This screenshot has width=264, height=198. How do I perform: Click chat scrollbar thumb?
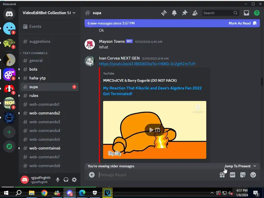262,82
